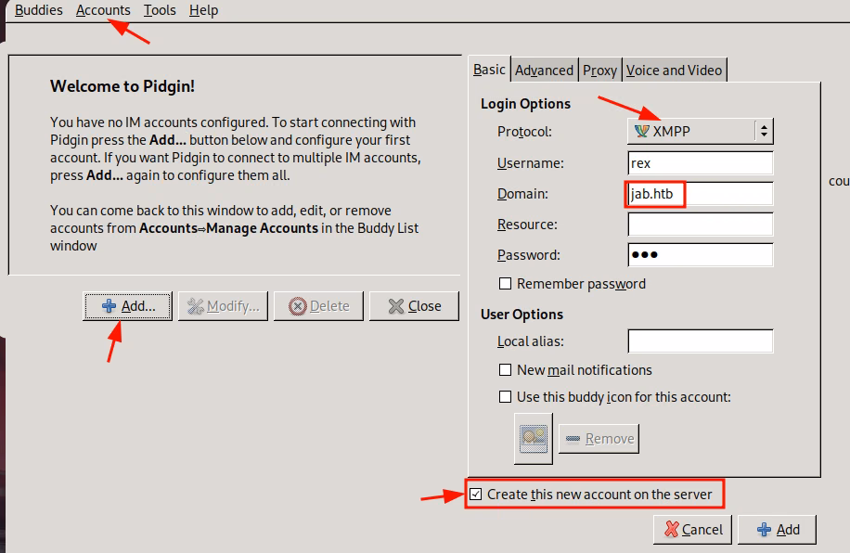Viewport: 850px width, 553px height.
Task: Click the Login Options heading
Action: (x=526, y=104)
